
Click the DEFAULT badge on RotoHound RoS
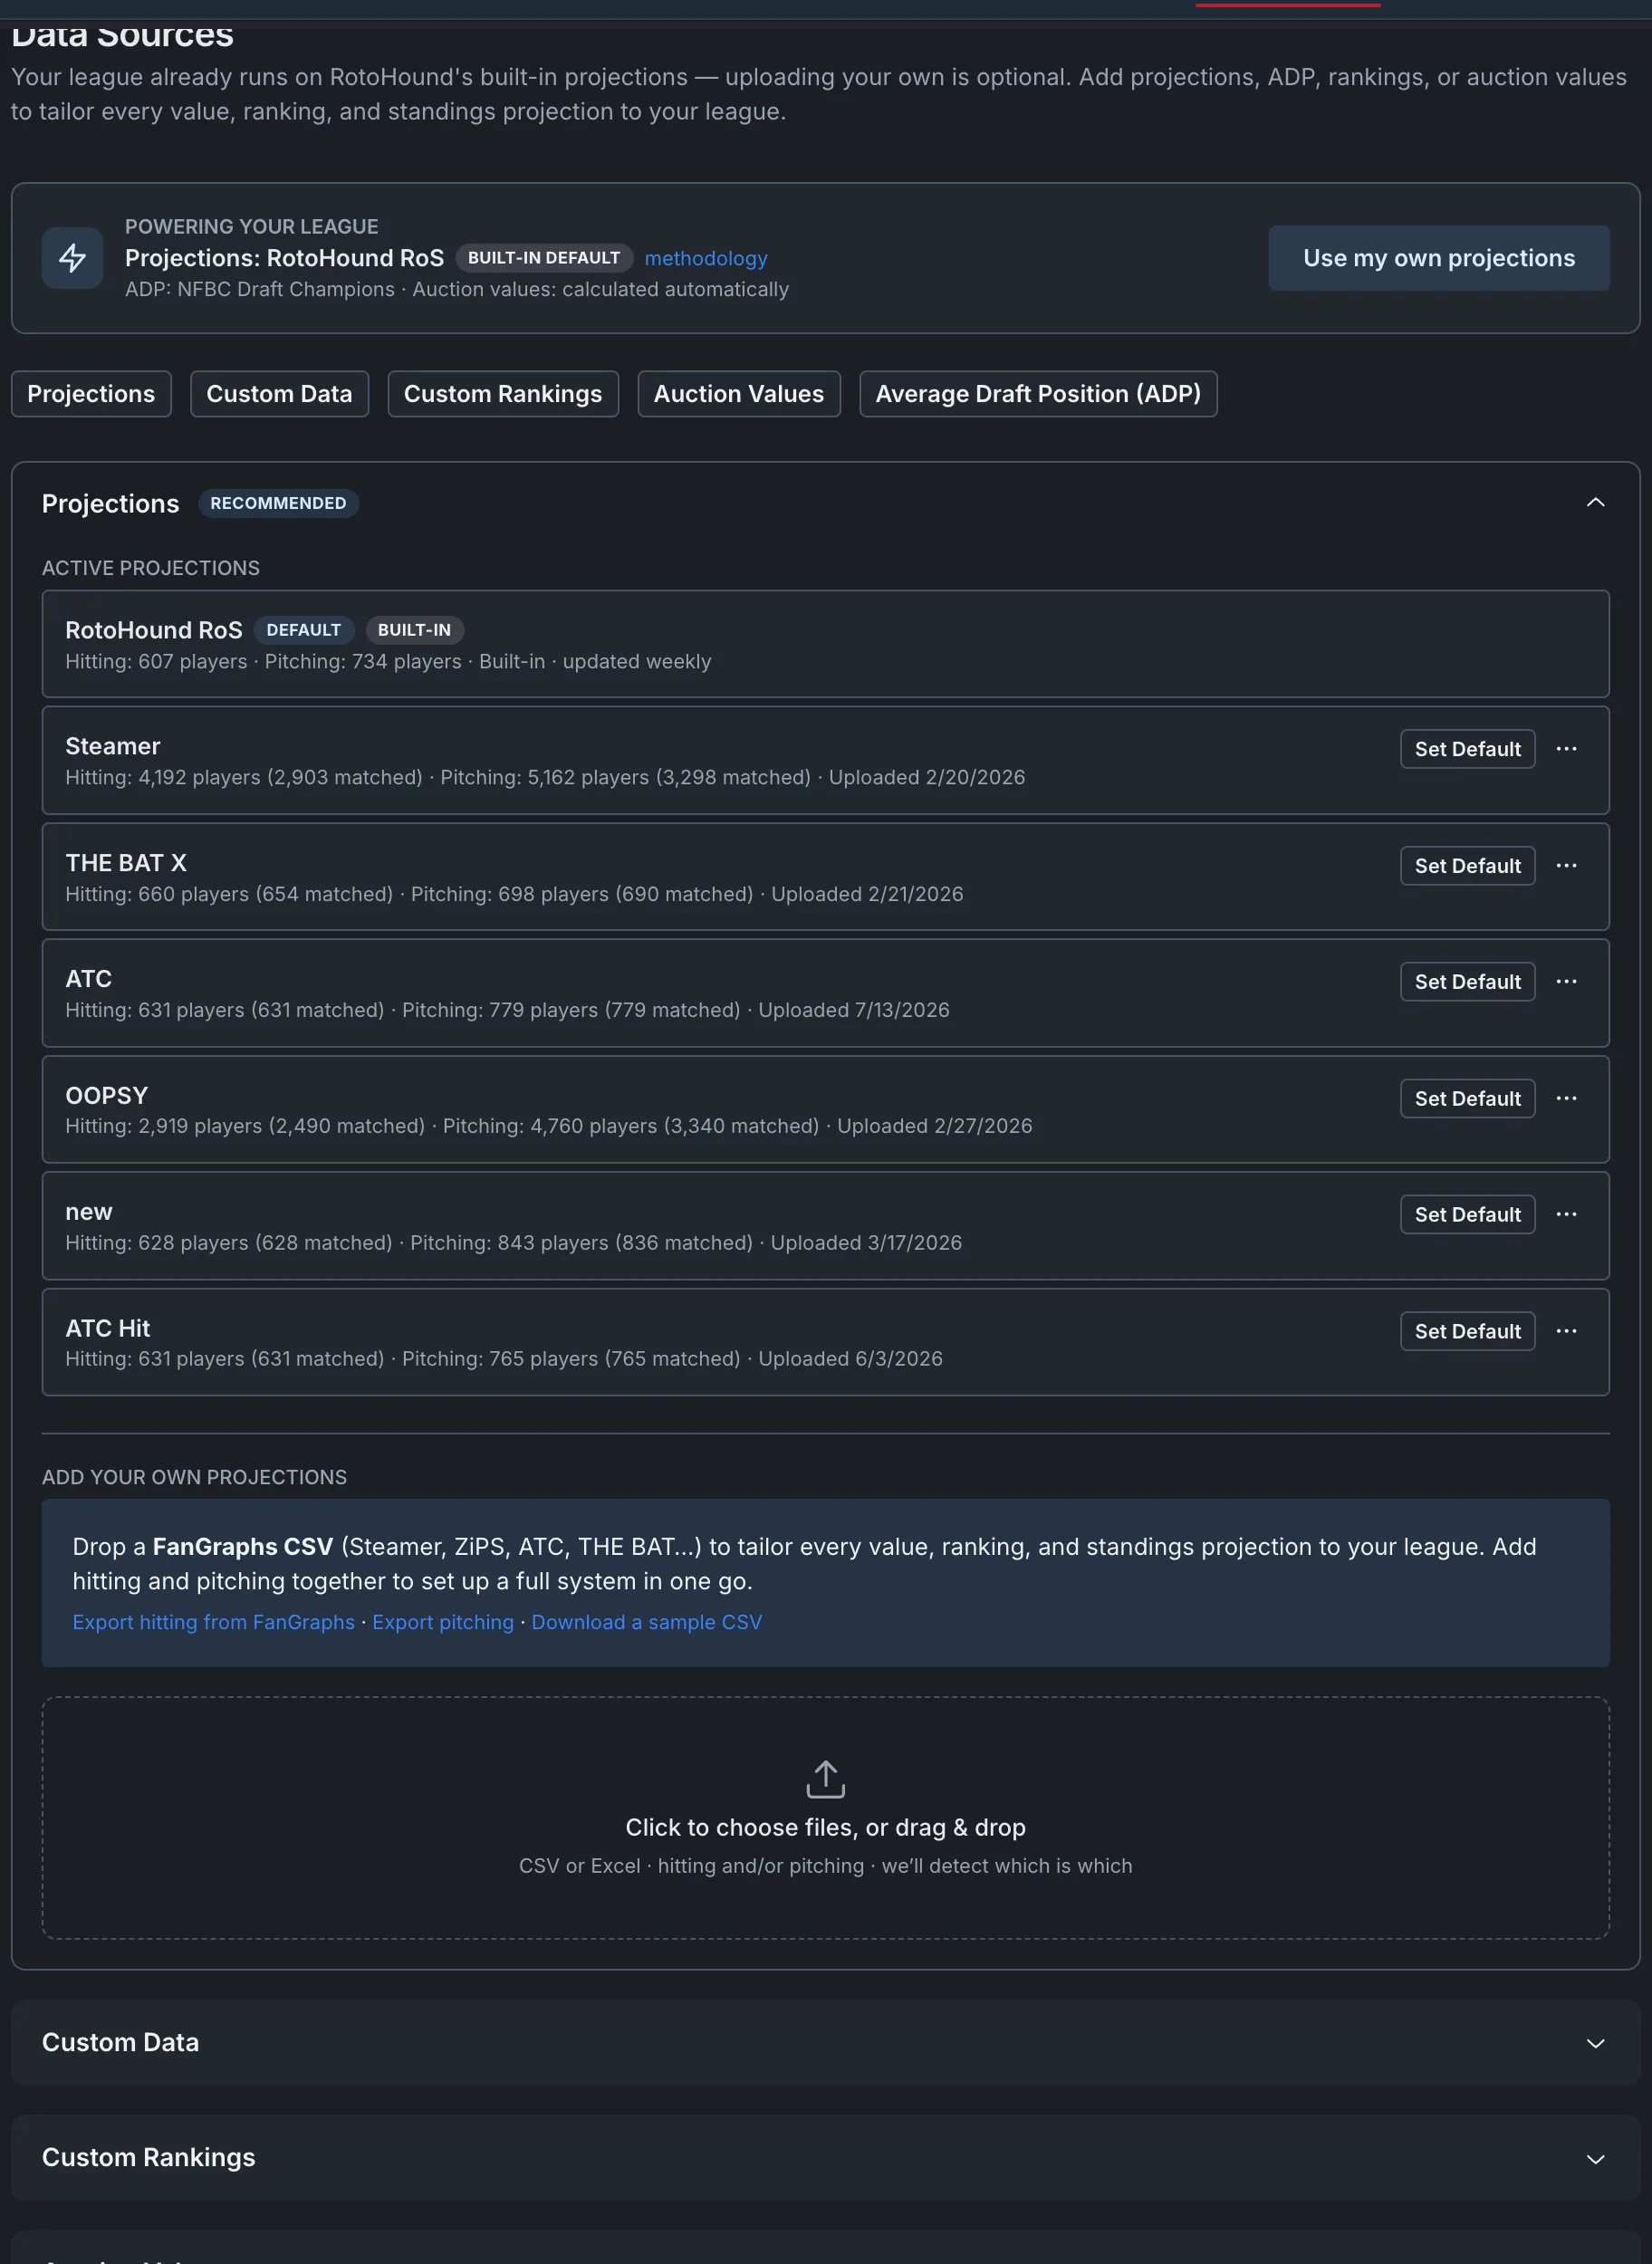[303, 630]
